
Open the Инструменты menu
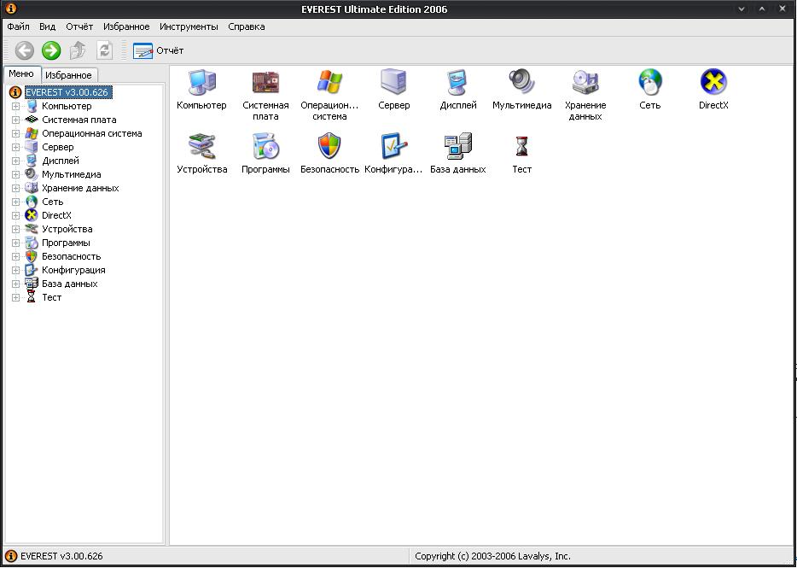[189, 26]
